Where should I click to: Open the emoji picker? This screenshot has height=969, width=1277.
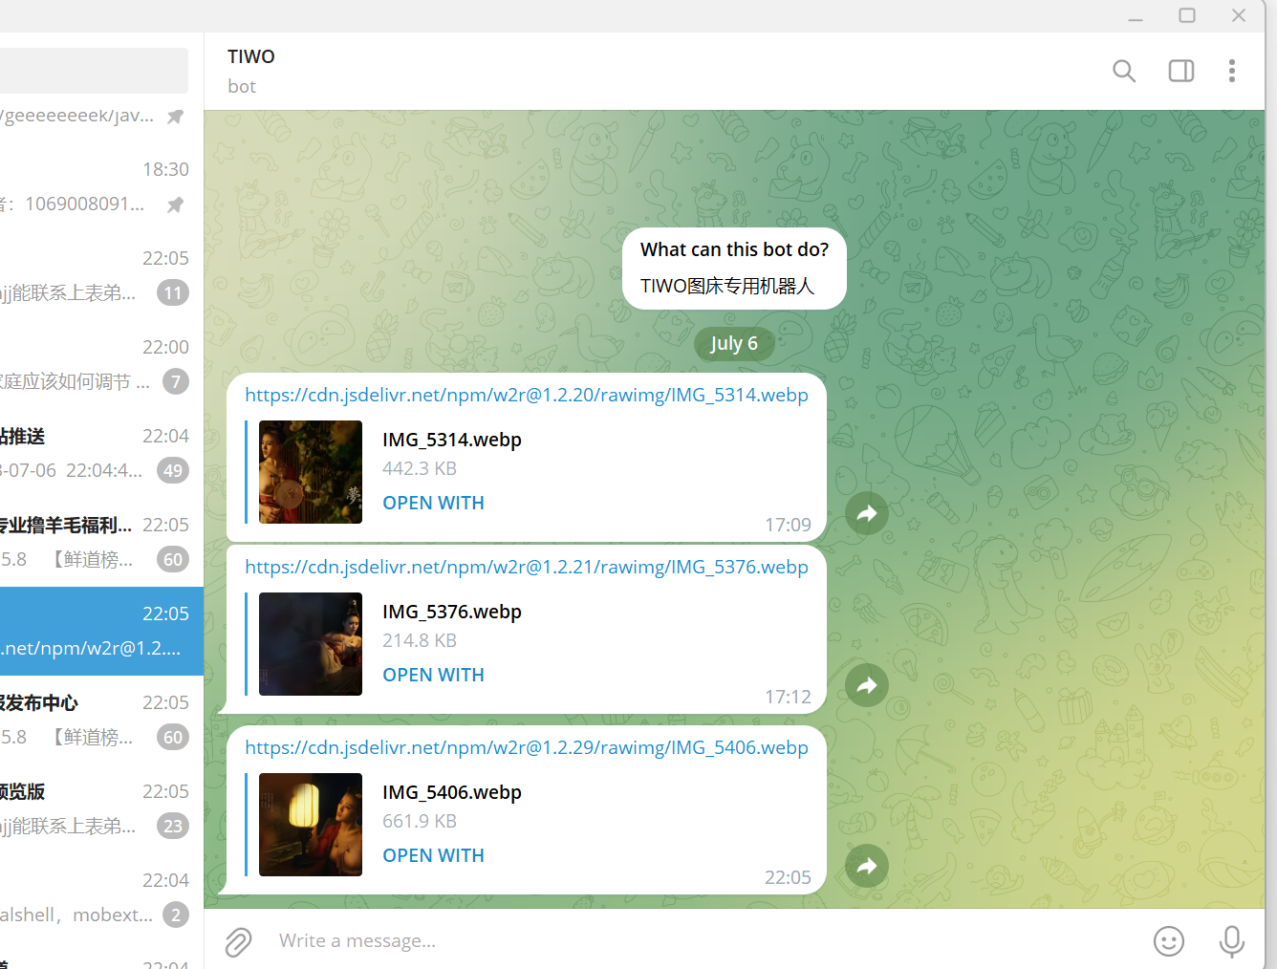[1169, 941]
